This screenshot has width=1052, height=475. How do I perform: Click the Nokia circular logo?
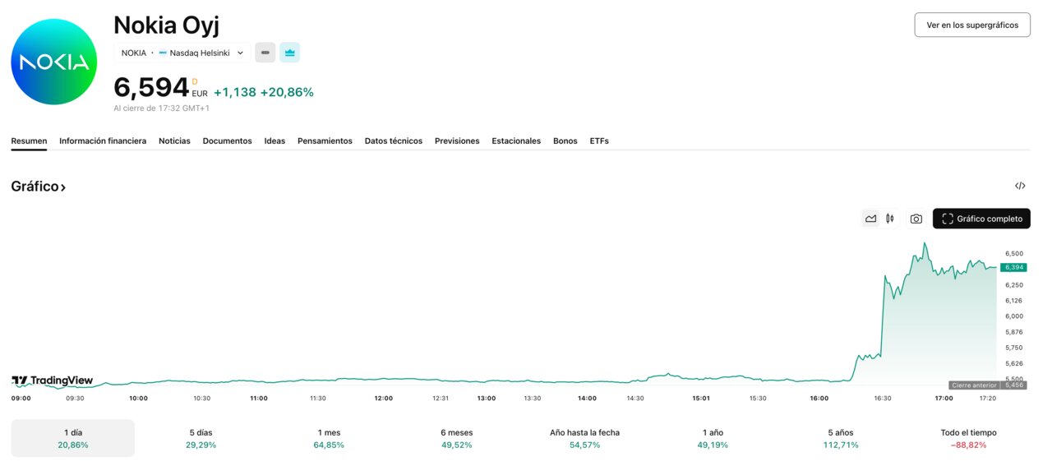pos(54,62)
